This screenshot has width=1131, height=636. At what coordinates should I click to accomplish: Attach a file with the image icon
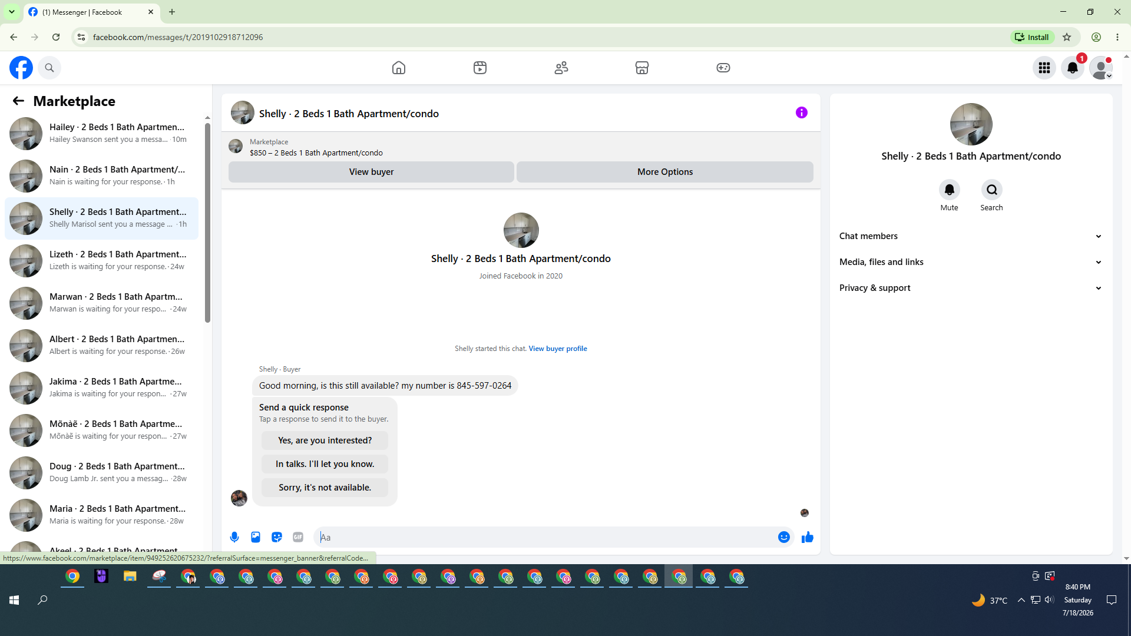(256, 537)
